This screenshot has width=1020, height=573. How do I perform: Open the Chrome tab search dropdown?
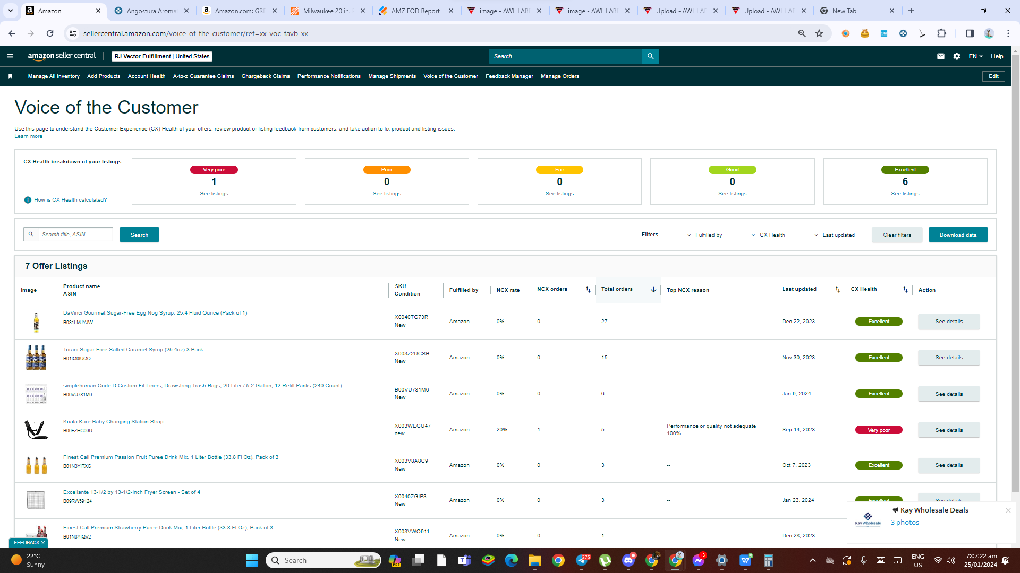pyautogui.click(x=11, y=11)
